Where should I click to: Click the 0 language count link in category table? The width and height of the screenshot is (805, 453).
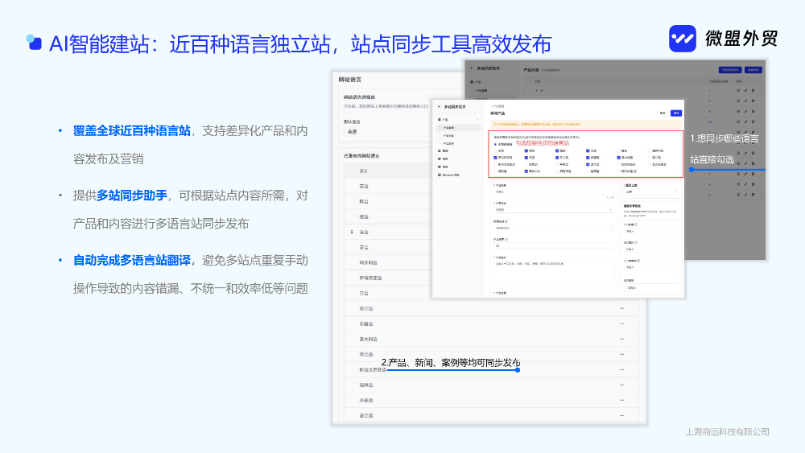[x=709, y=195]
